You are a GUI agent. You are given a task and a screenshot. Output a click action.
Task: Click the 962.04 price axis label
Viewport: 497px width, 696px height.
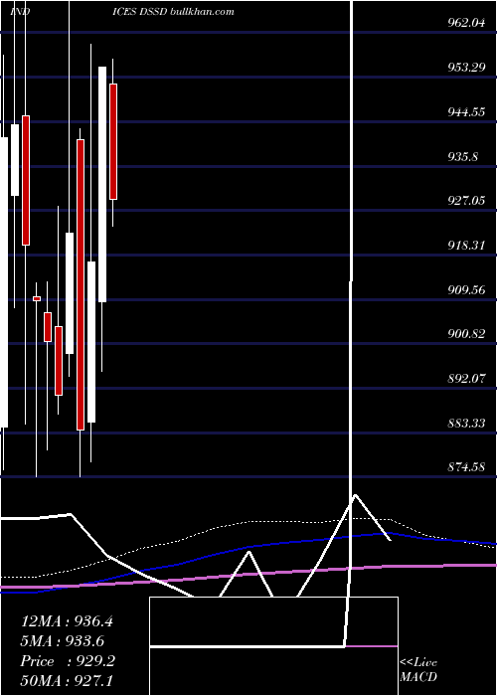466,23
